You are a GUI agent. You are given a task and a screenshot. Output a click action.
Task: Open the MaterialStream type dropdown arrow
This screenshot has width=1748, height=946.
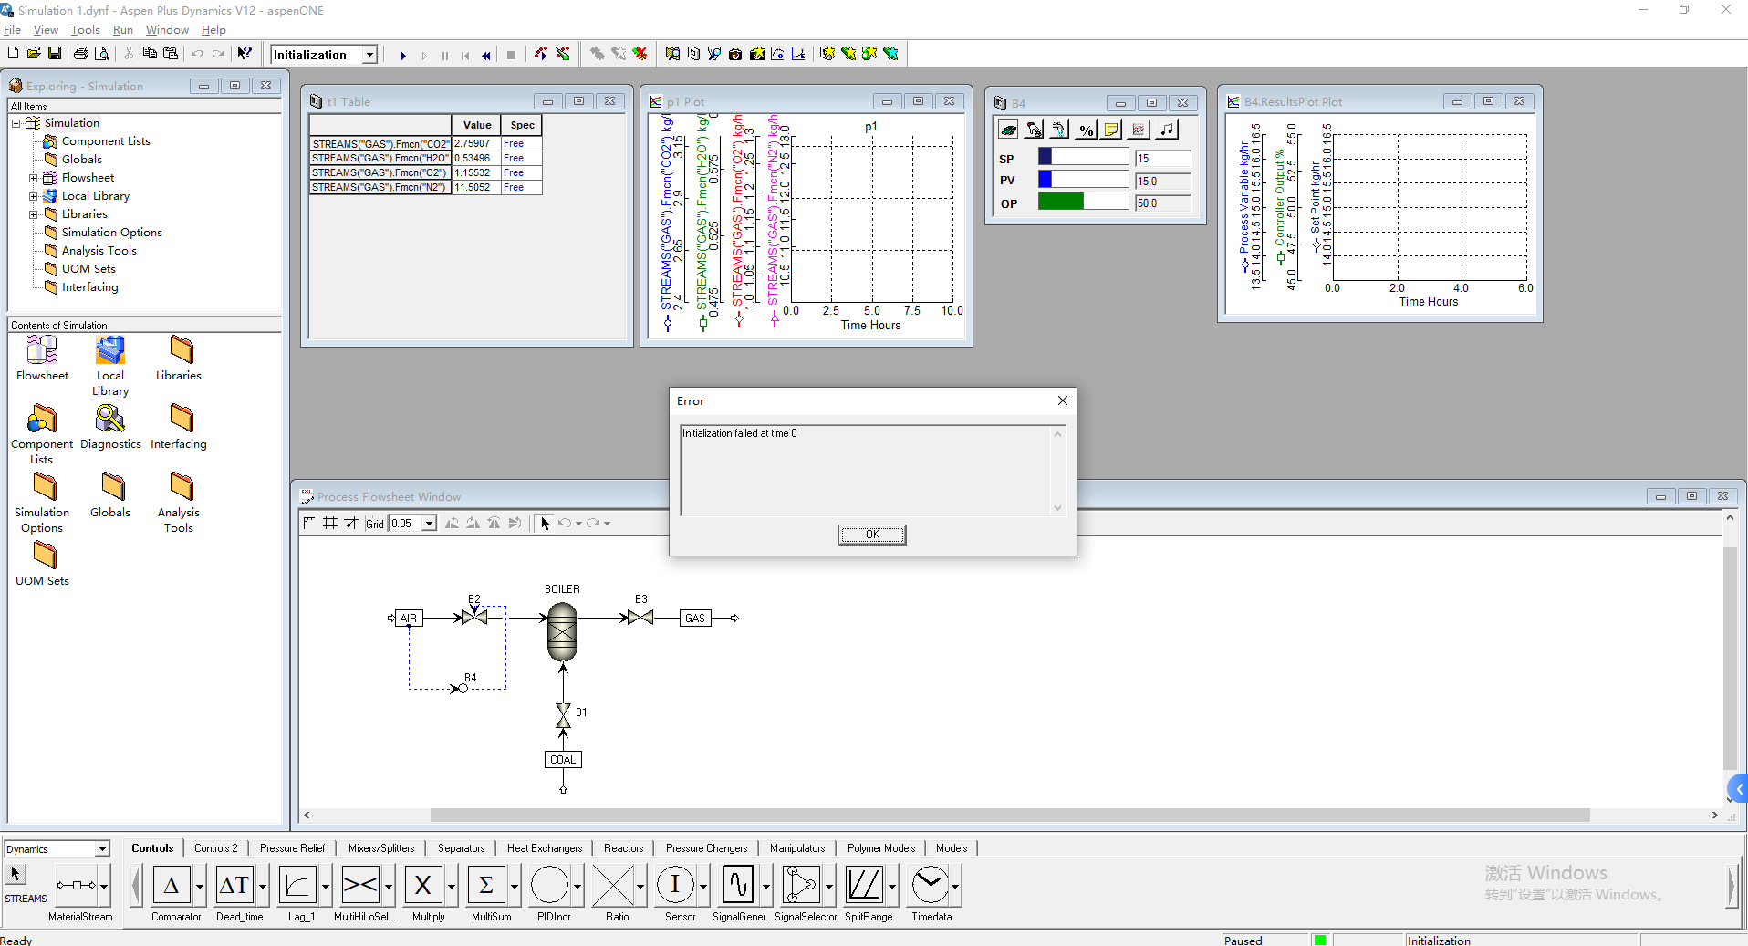(104, 886)
